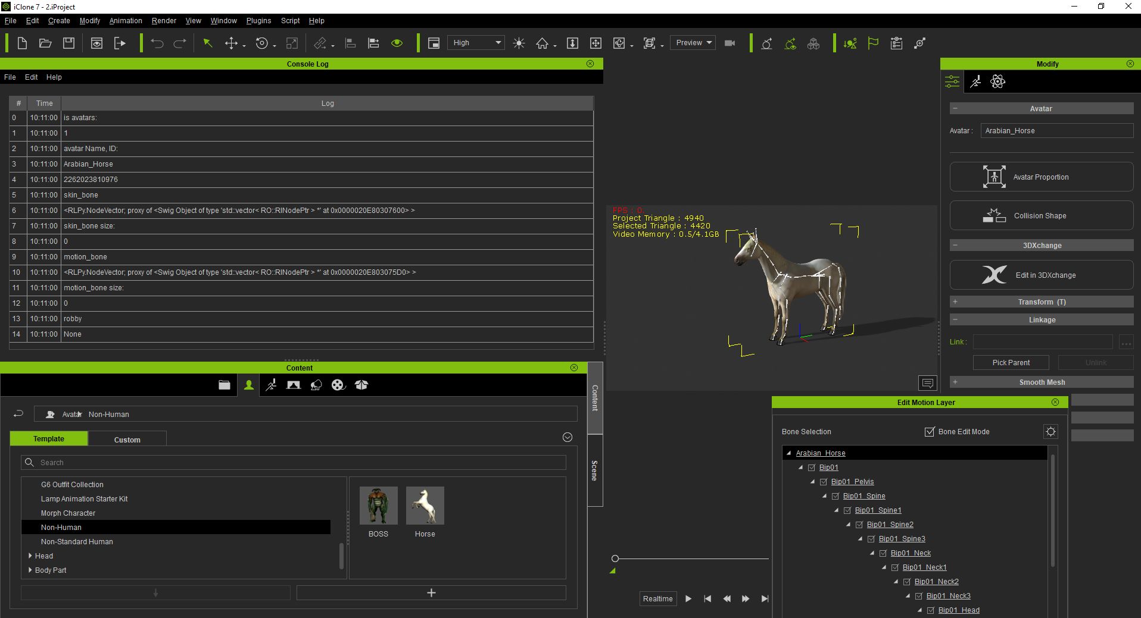
Task: Uncheck the Bip01_Pelvis bone checkbox
Action: pyautogui.click(x=823, y=482)
